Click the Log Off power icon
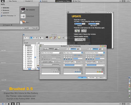Screen dimensions: 131x105 coord(23,28)
